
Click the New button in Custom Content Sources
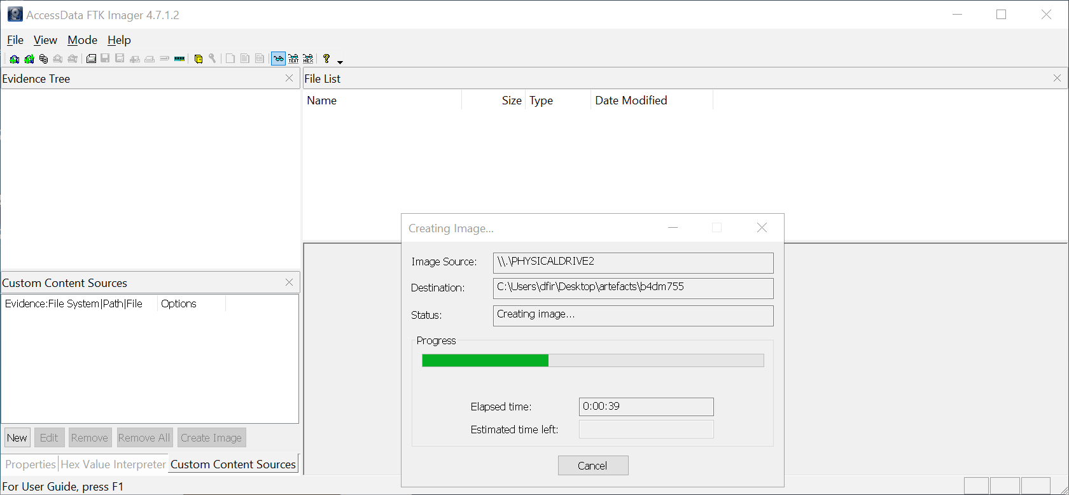point(17,438)
